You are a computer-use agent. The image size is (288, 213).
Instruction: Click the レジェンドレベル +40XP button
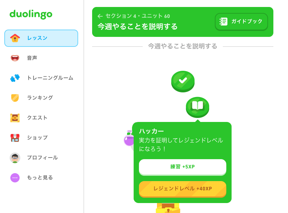point(183,189)
